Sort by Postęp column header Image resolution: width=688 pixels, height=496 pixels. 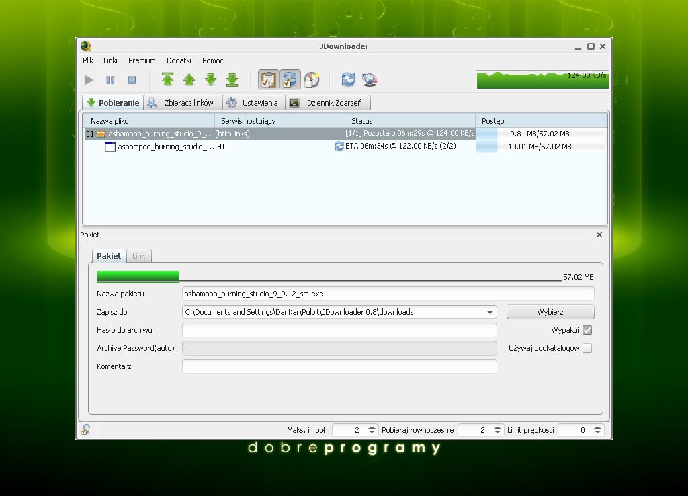(541, 121)
